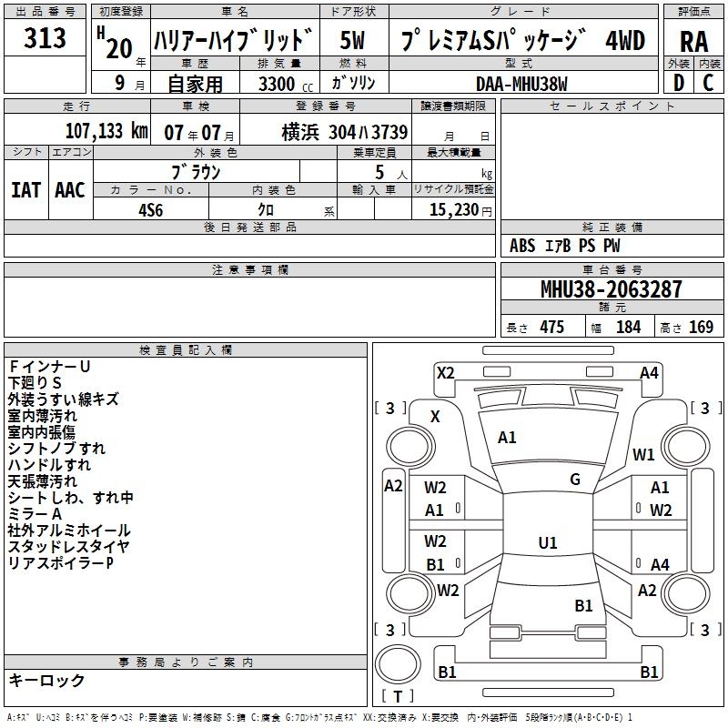Click the single X mark near the front wheel
This screenshot has height=728, width=728.
pyautogui.click(x=435, y=416)
